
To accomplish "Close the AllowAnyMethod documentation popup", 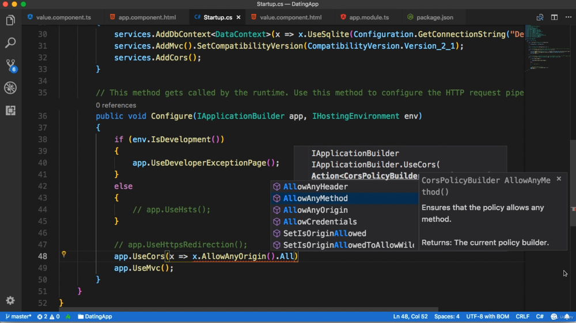I will (559, 178).
